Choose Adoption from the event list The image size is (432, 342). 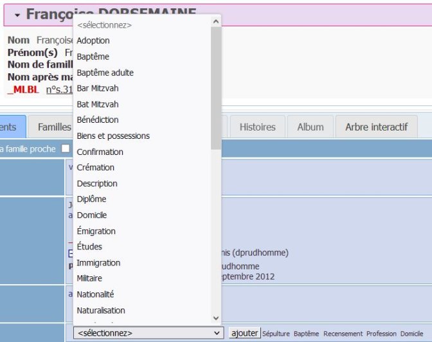93,40
